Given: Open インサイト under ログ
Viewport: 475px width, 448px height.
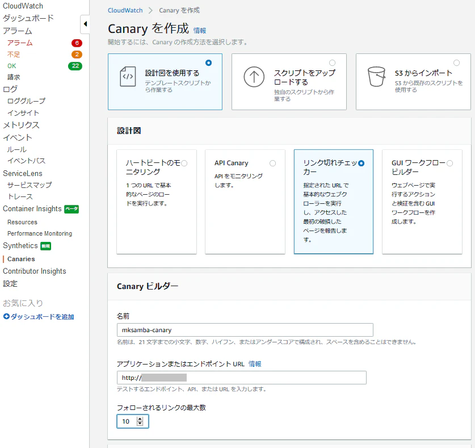Looking at the screenshot, I should coord(23,113).
